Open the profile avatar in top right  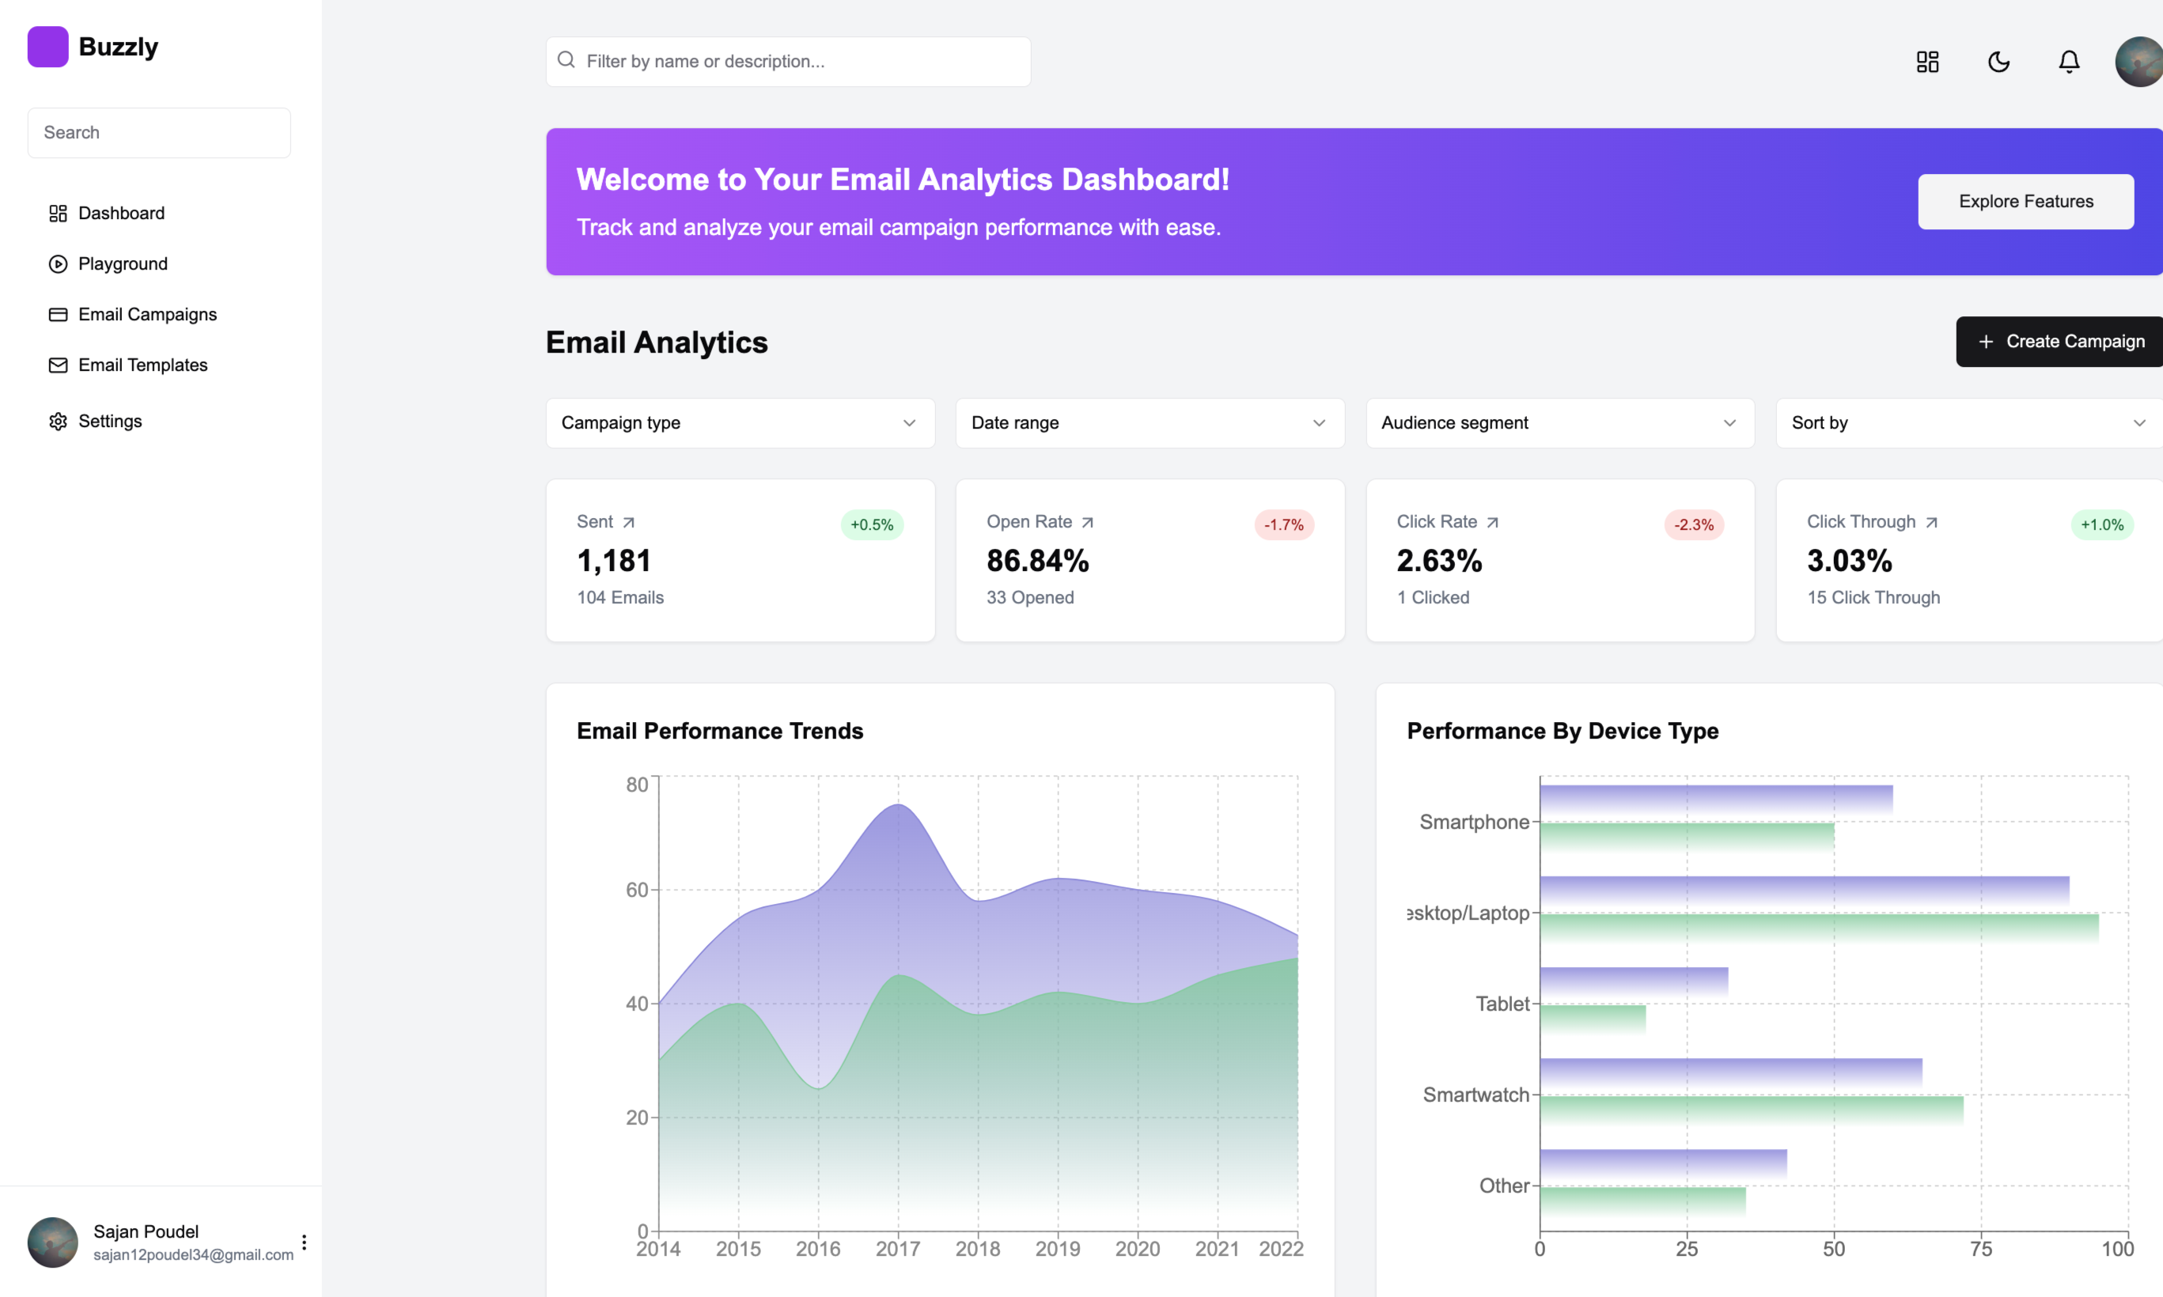2138,61
